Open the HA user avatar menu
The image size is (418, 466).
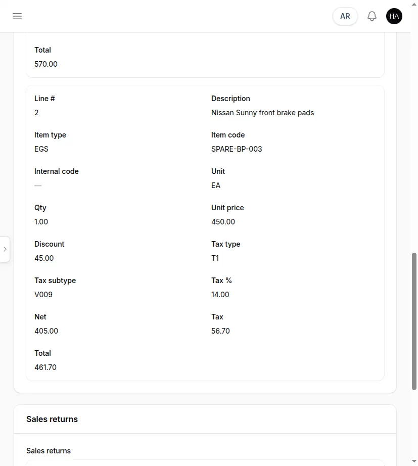(394, 16)
